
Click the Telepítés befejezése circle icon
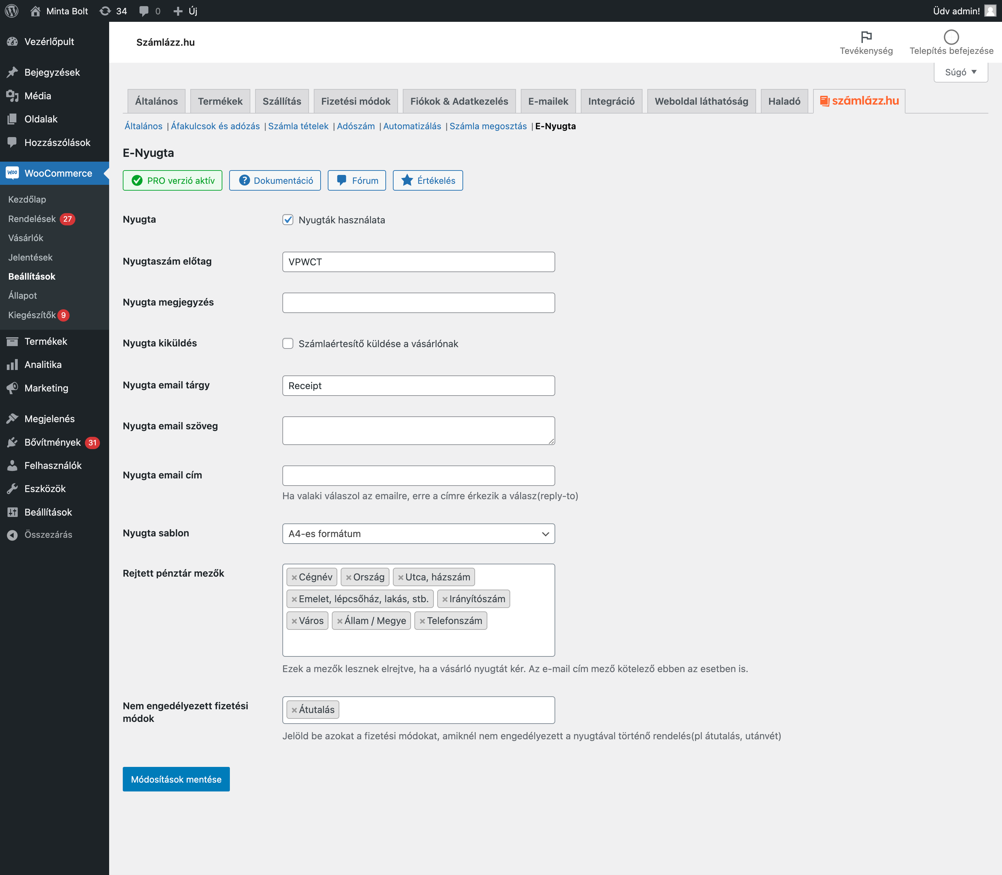[951, 36]
